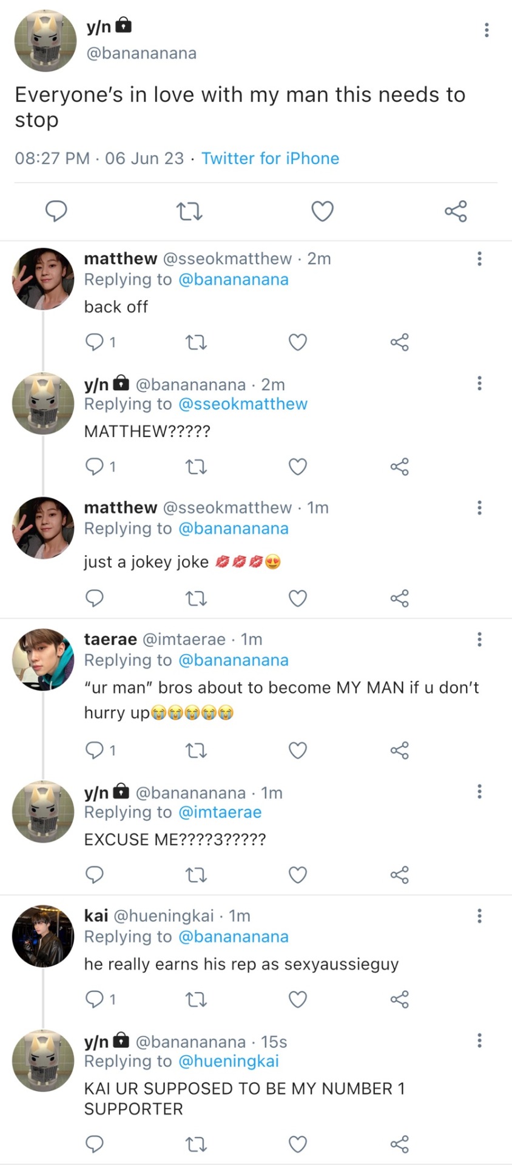Reply to the "NUMBER 1 SUPPORTER" tweet
This screenshot has height=1165, width=512.
click(95, 1144)
